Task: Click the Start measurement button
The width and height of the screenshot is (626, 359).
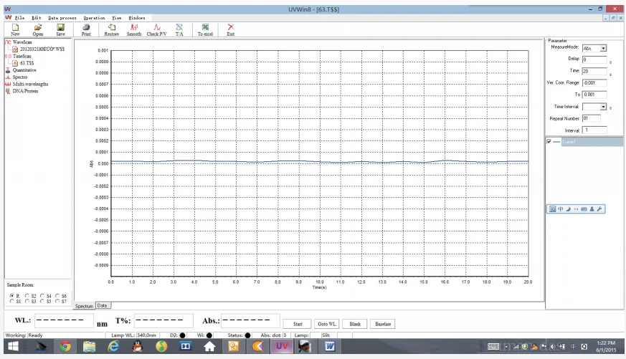Action: coord(298,324)
